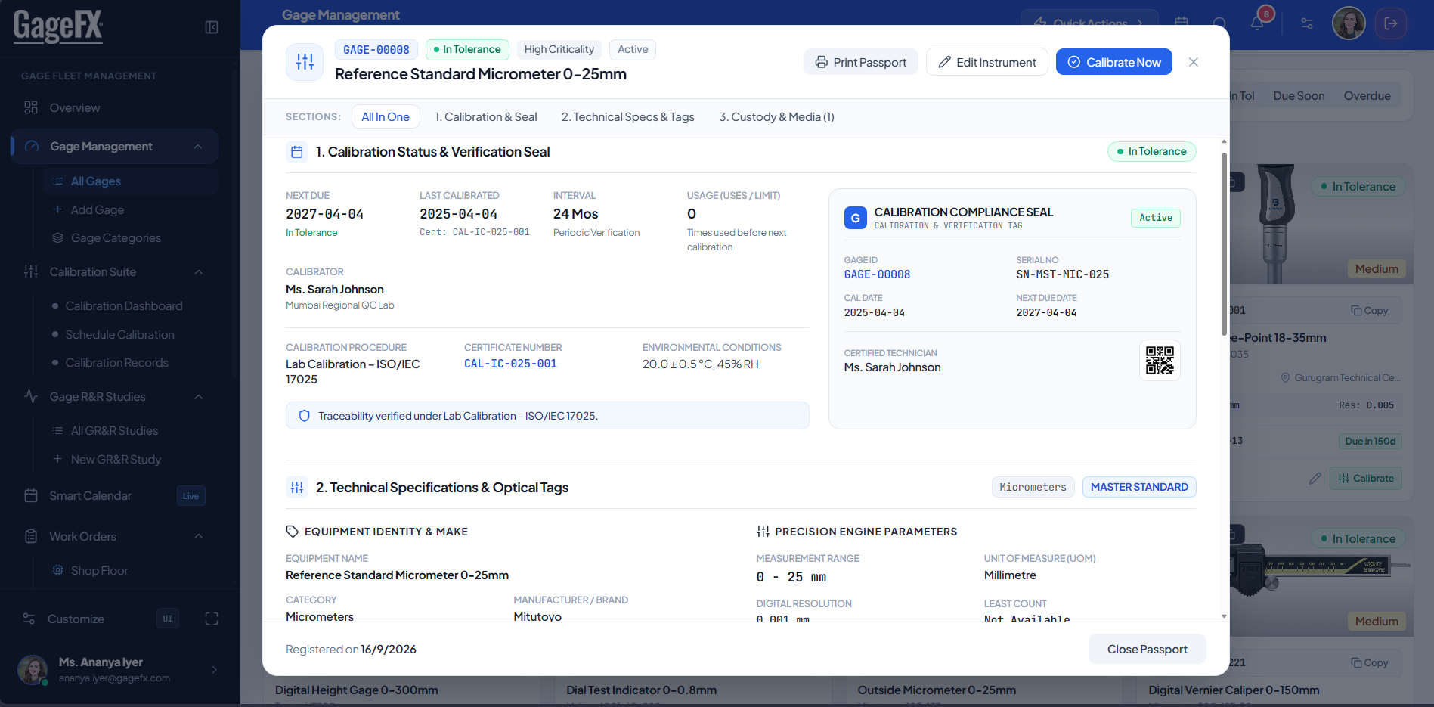Viewport: 1434px width, 707px height.
Task: Click the Calibrate Now button
Action: tap(1114, 62)
